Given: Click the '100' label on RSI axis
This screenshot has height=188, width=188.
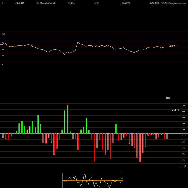Looking at the screenshot, I should tap(3, 34).
